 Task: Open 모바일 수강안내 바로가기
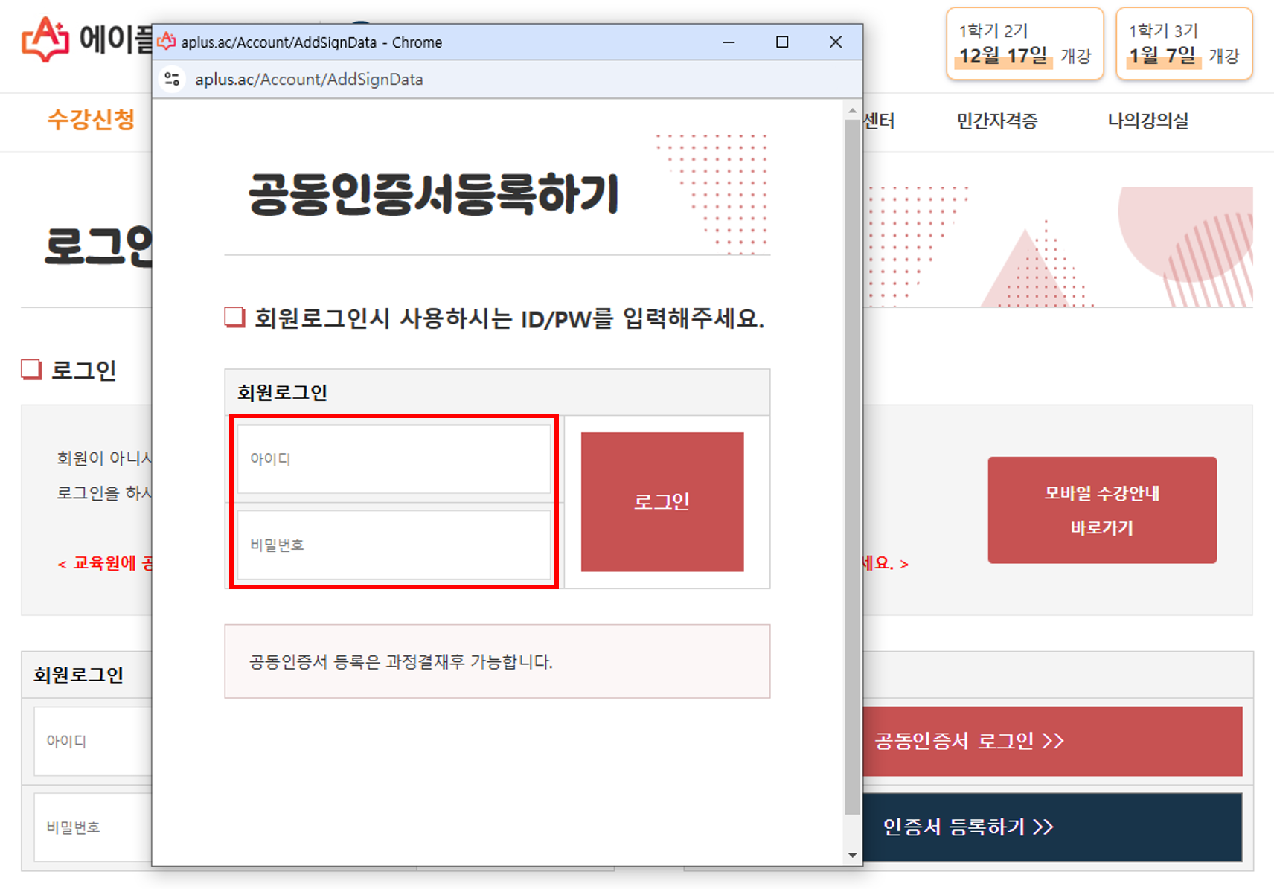coord(1101,510)
